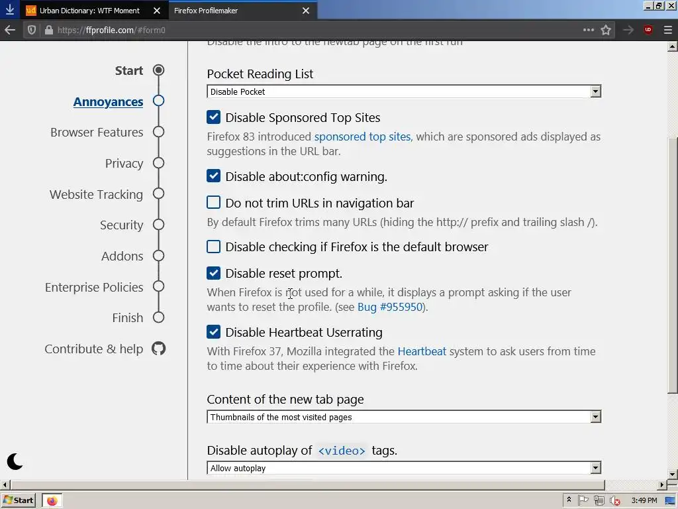Image resolution: width=678 pixels, height=509 pixels.
Task: Click the vertical scrollbar up arrow
Action: pos(673,46)
